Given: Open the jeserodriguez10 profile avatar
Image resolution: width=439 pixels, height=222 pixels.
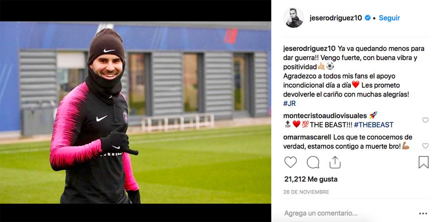Looking at the screenshot, I should [294, 18].
